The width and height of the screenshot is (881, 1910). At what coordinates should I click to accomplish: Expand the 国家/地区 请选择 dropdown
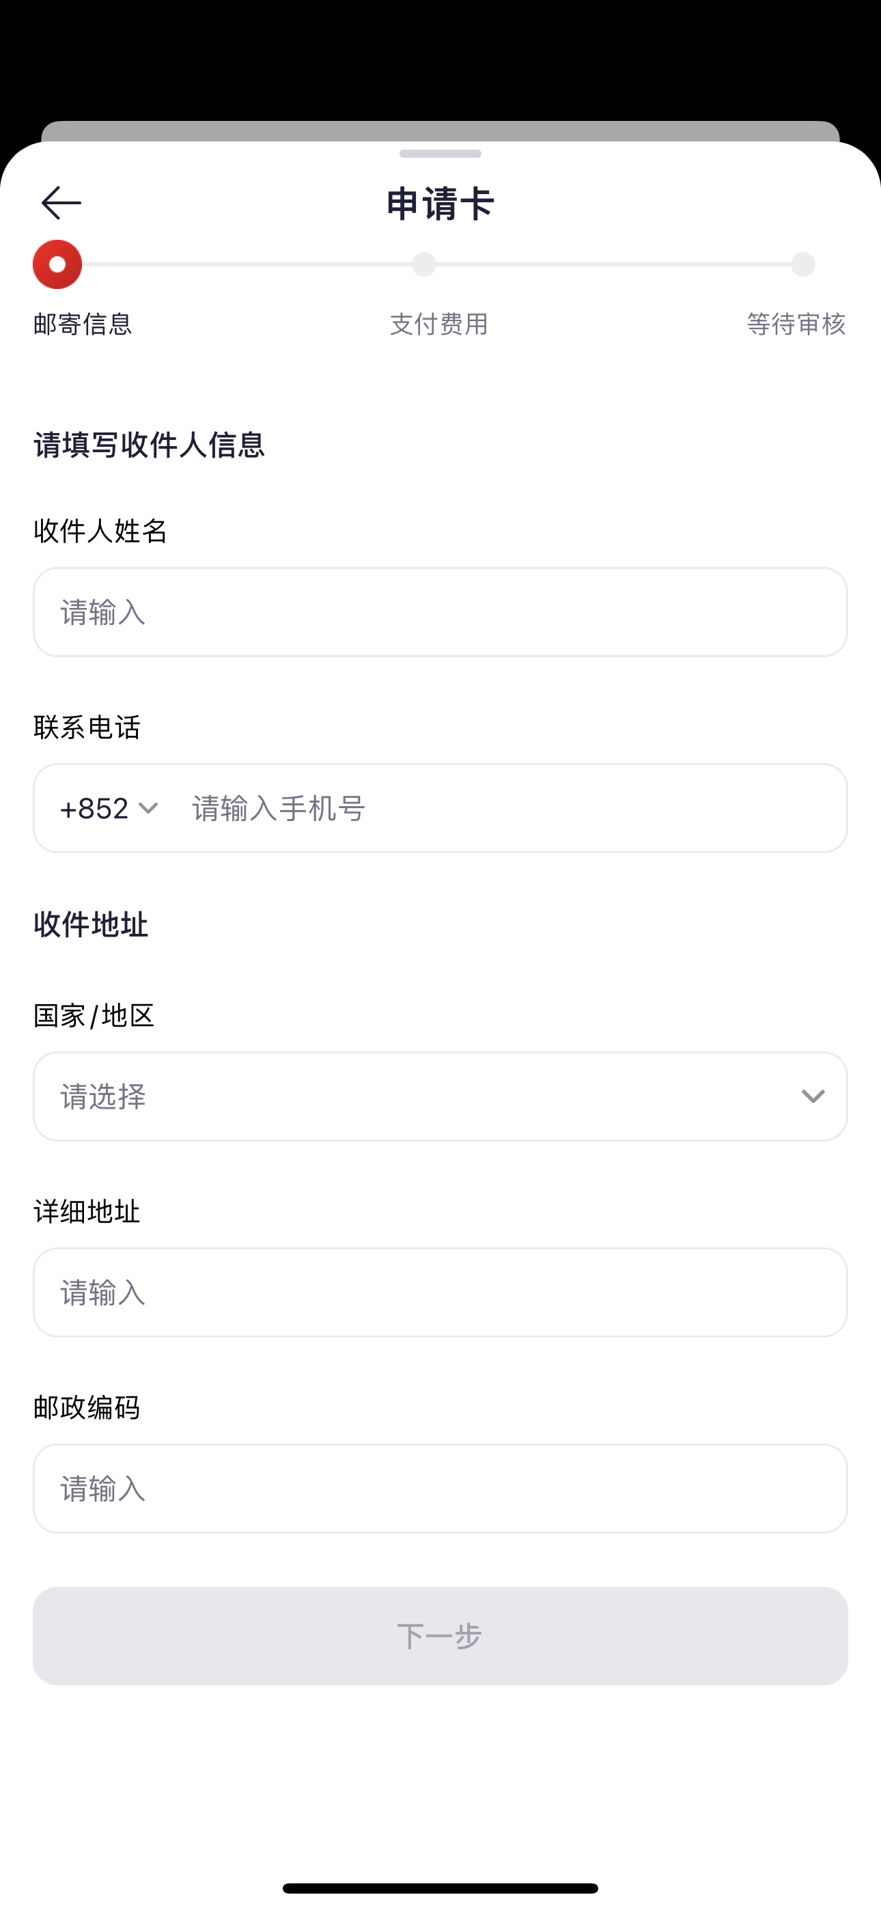click(x=440, y=1096)
